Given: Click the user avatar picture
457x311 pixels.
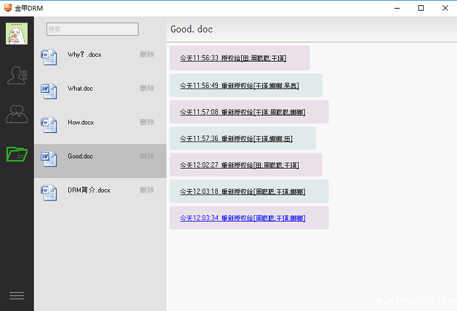Looking at the screenshot, I should [17, 34].
